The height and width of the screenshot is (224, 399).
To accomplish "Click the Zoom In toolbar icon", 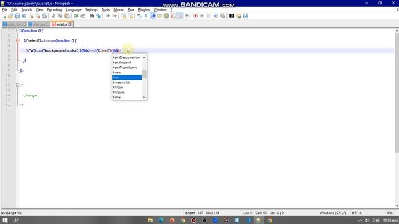I will coord(108,16).
